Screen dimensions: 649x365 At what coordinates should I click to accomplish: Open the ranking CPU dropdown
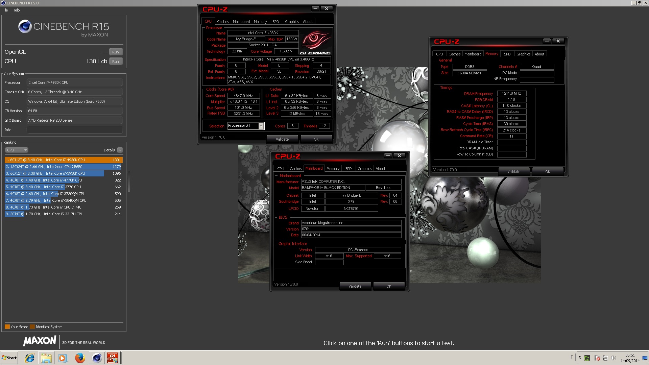17,150
